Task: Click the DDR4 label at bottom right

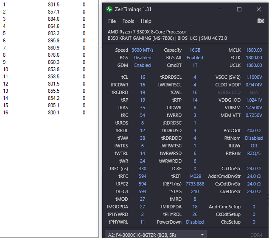Action: pos(256,235)
